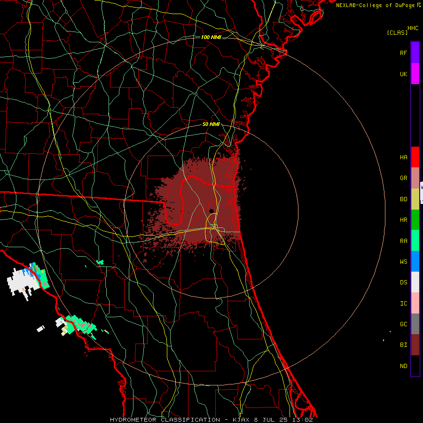The image size is (423, 423).
Task: Click the RA legend label
Action: 404,241
